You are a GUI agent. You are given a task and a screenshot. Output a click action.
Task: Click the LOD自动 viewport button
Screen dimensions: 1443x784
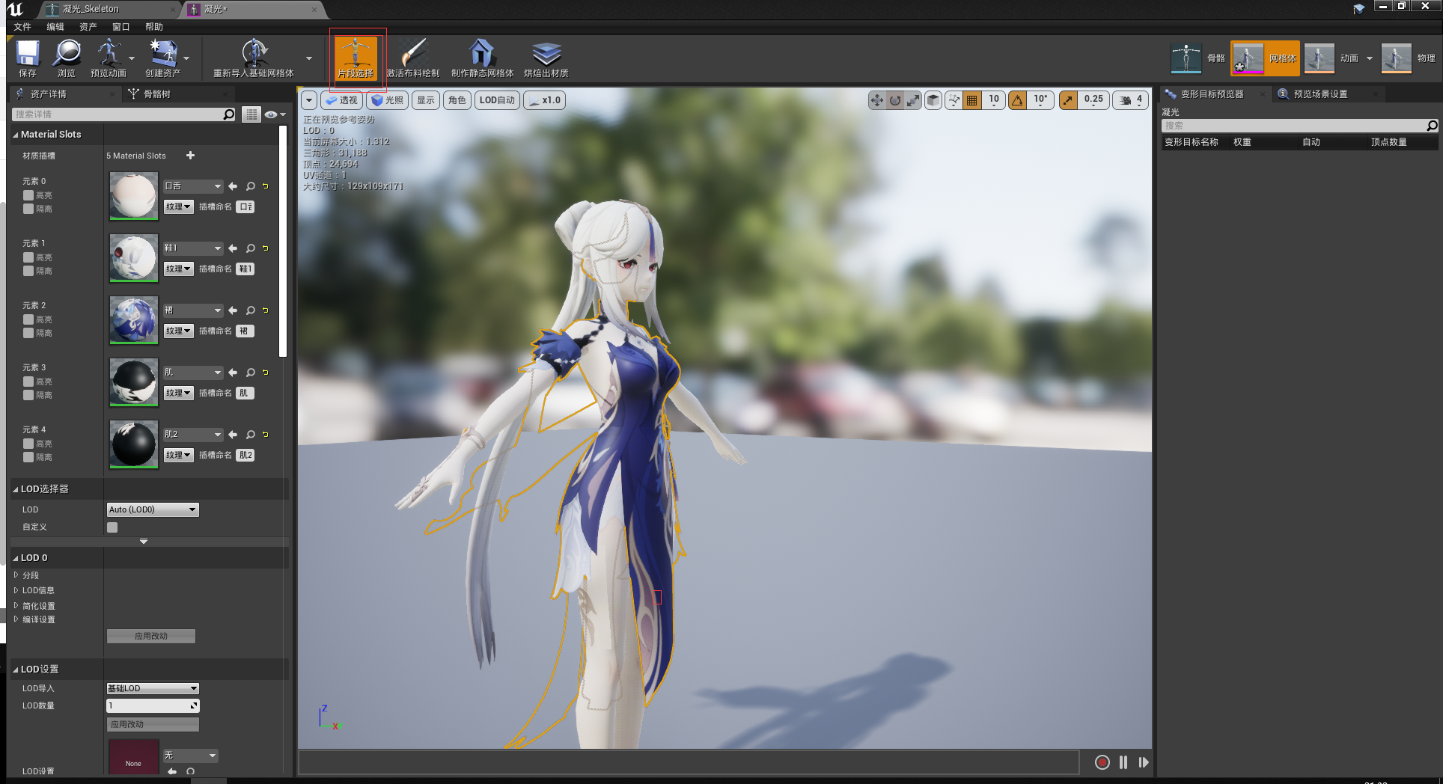[x=498, y=100]
